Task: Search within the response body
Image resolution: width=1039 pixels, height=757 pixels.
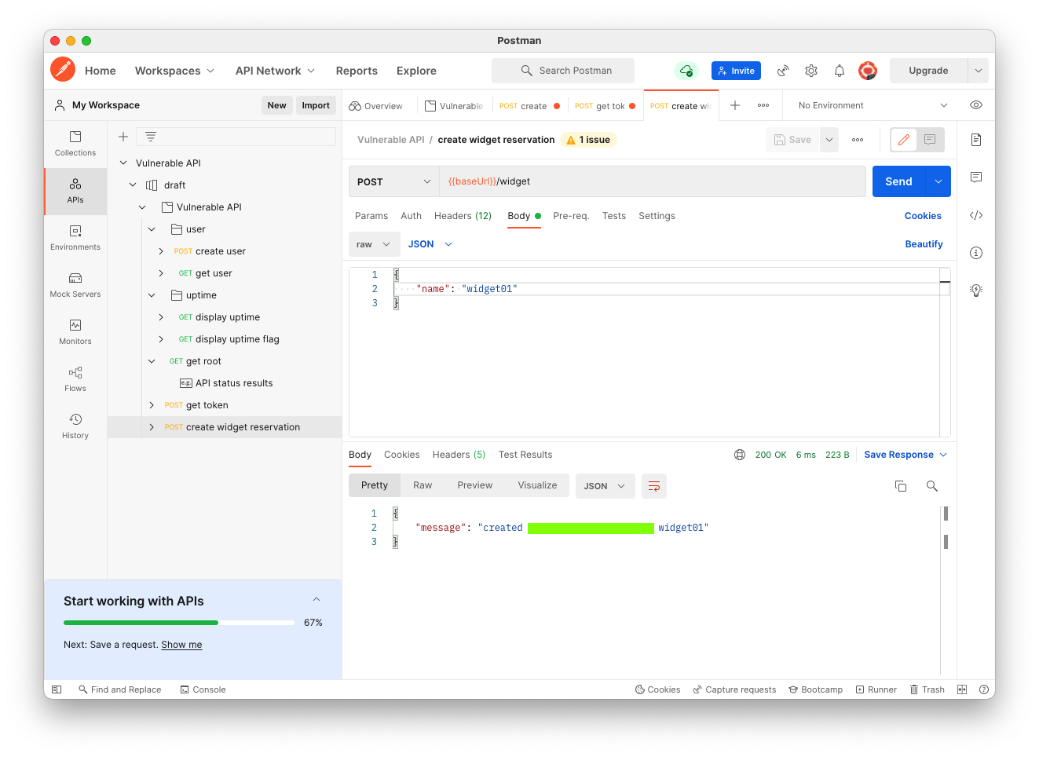Action: pyautogui.click(x=932, y=486)
